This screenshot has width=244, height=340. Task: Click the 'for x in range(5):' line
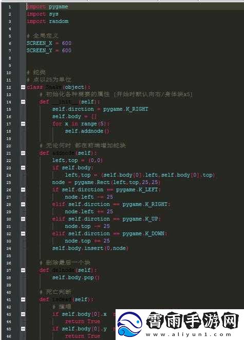point(81,124)
